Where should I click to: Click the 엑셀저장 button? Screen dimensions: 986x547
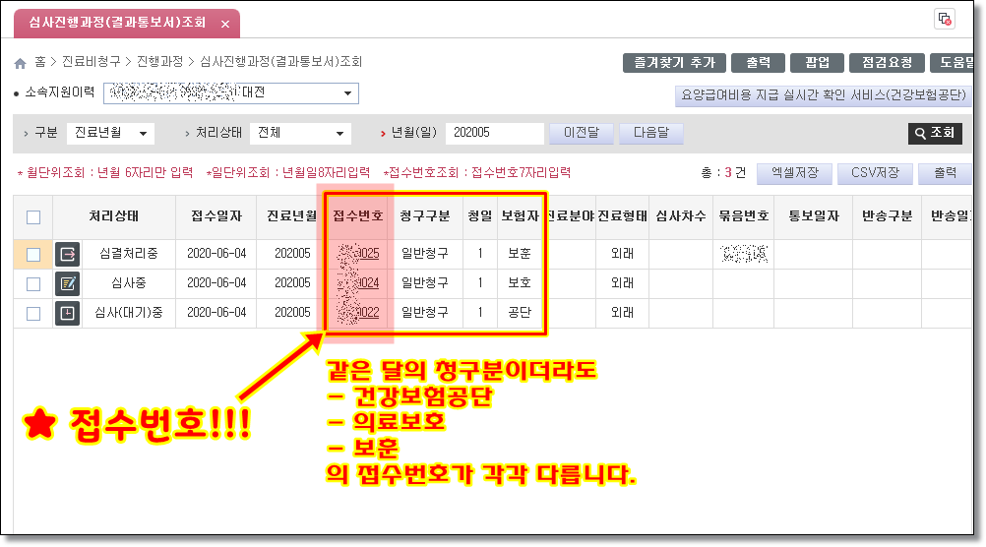tap(795, 173)
